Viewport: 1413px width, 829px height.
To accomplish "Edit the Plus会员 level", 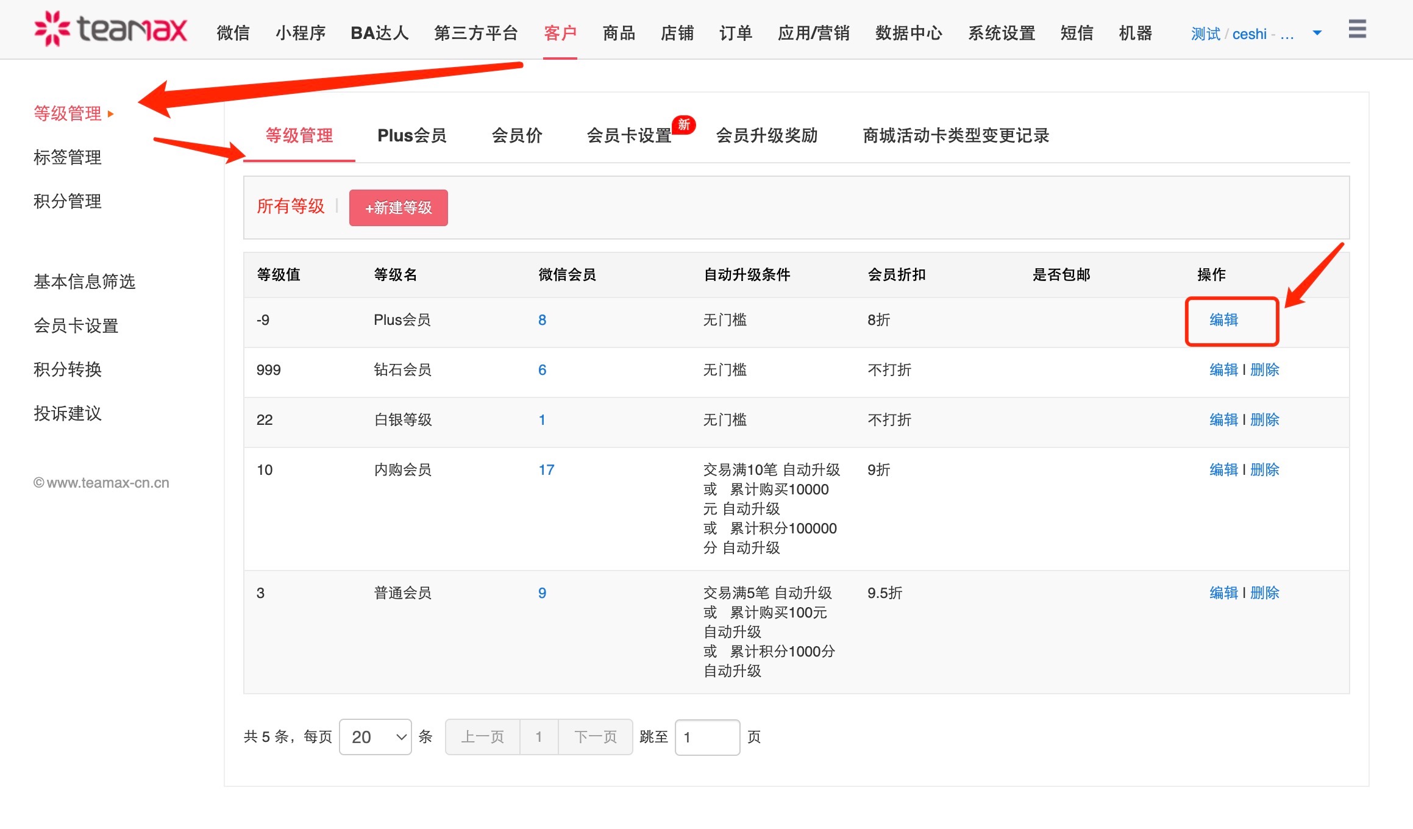I will (1223, 320).
